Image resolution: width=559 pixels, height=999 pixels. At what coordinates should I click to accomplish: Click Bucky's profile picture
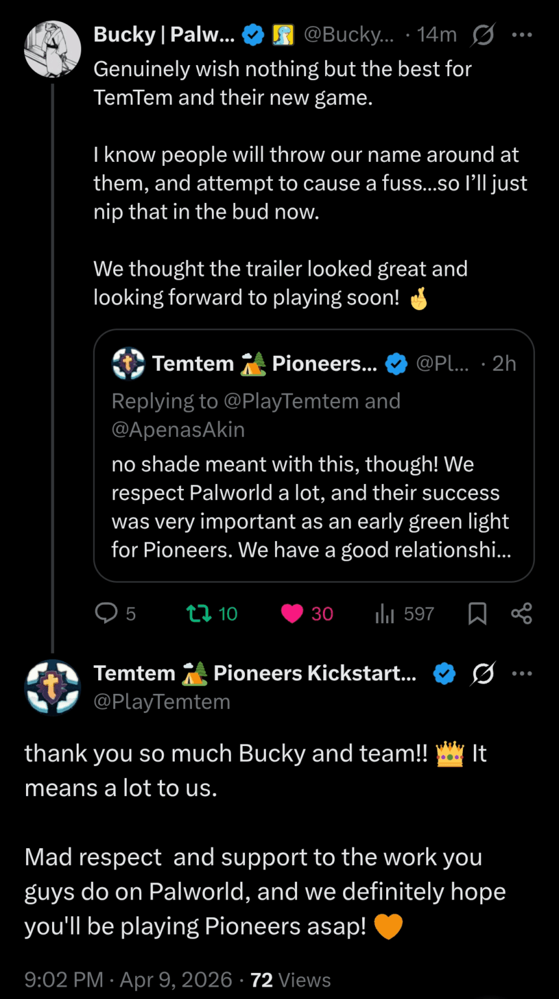[x=52, y=49]
